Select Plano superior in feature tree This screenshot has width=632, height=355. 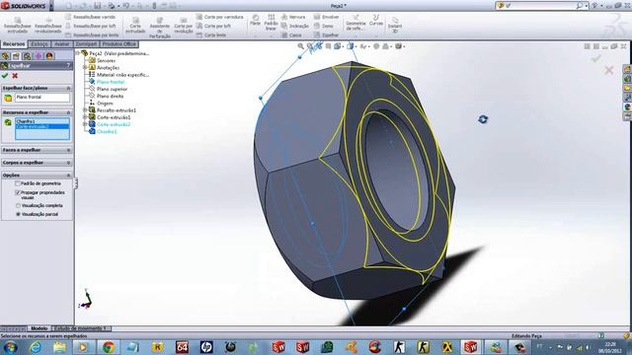click(x=112, y=89)
